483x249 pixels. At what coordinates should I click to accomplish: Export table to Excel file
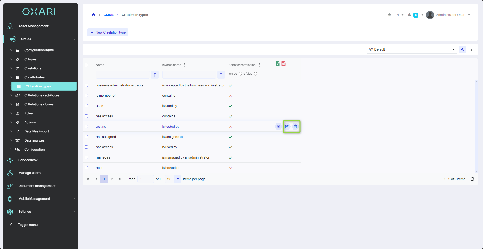coord(277,64)
